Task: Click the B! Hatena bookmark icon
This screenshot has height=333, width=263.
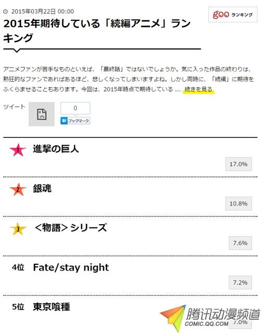Action: coord(64,121)
